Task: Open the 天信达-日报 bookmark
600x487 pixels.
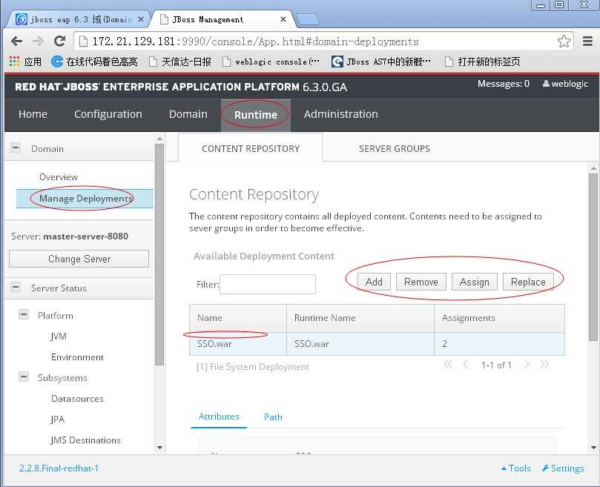Action: [179, 62]
